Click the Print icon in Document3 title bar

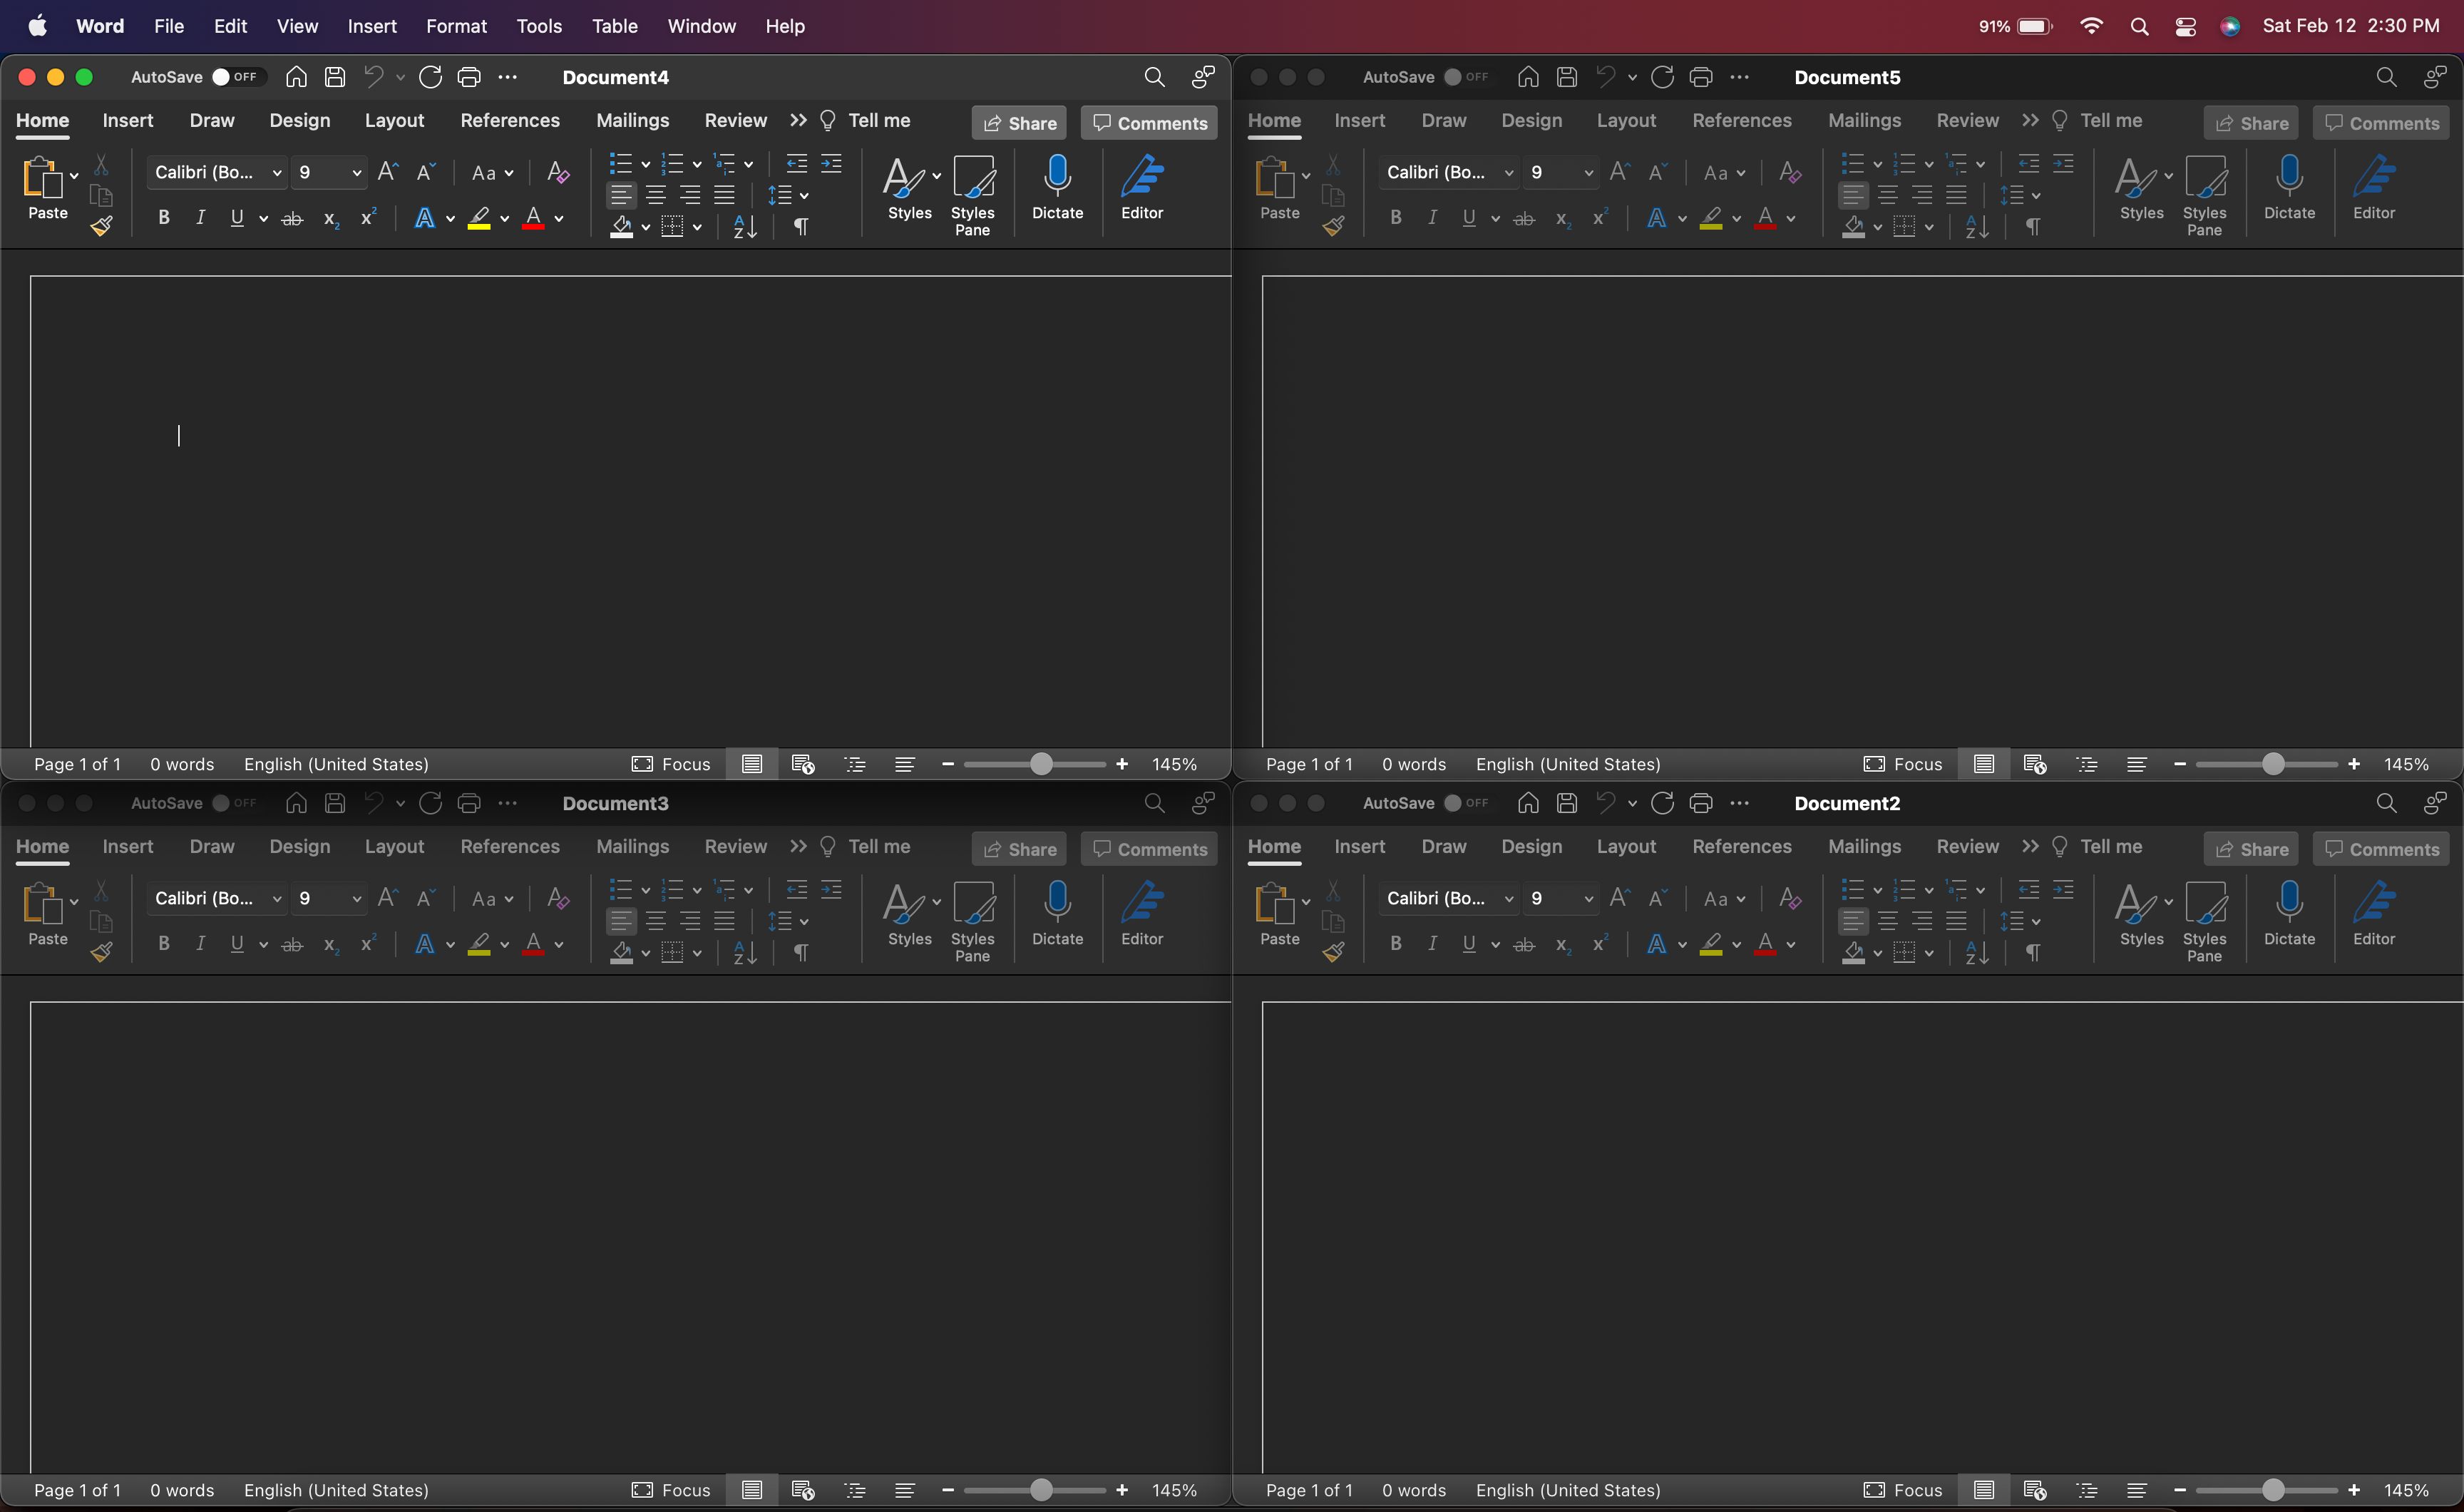(x=469, y=802)
